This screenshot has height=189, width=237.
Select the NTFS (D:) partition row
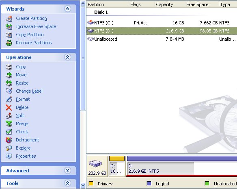(162, 31)
